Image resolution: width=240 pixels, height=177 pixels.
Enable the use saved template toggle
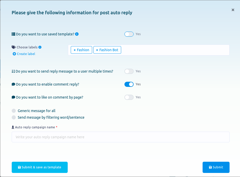click(129, 34)
